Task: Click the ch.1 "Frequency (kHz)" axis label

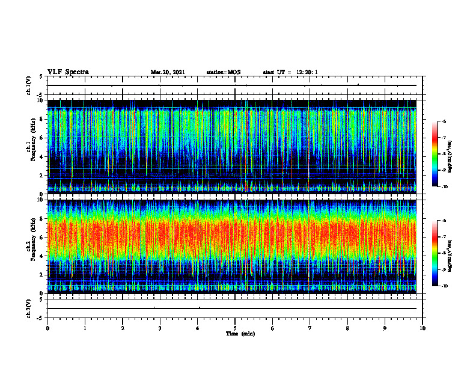Action: click(33, 139)
